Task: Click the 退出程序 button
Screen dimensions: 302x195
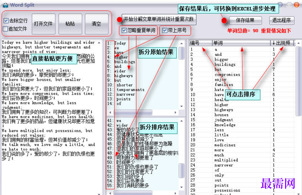Action: coord(282,20)
